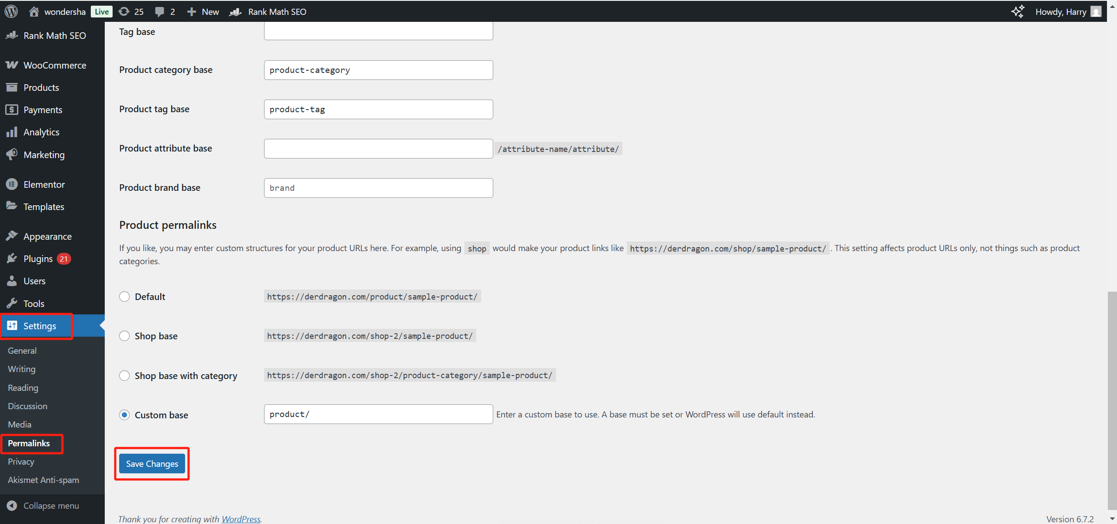Image resolution: width=1117 pixels, height=524 pixels.
Task: Click the Save Changes button
Action: [152, 464]
